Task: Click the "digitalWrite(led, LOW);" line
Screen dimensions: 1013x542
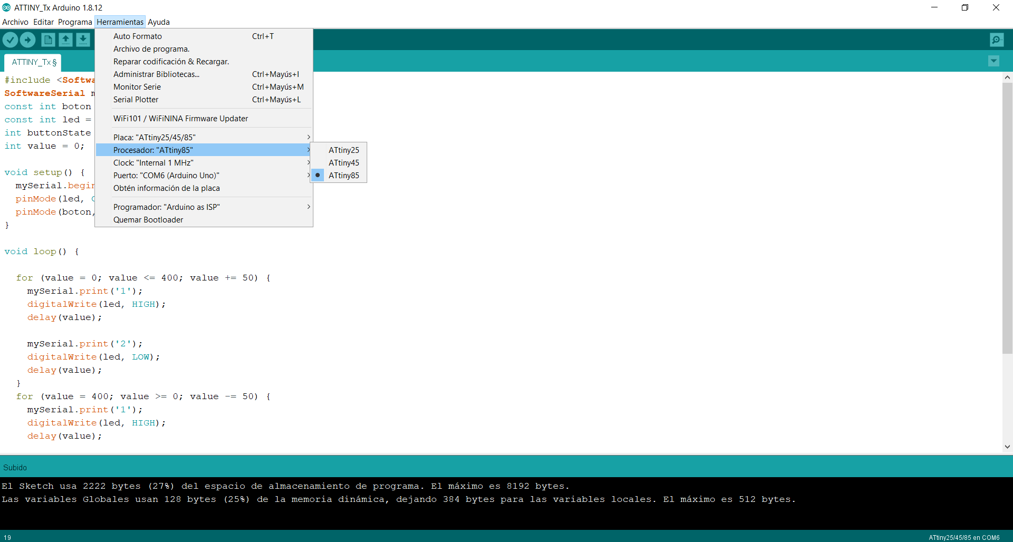Action: coord(94,357)
